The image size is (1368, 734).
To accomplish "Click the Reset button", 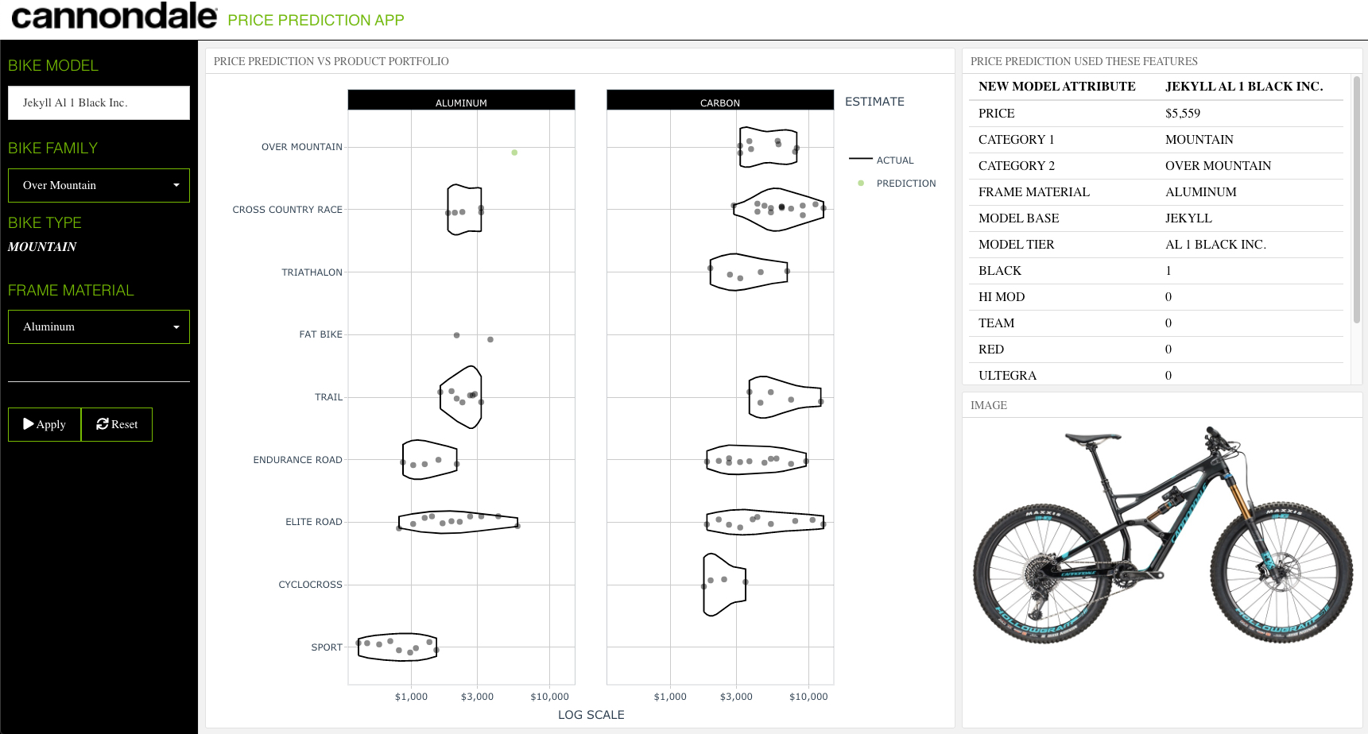I will coord(116,423).
